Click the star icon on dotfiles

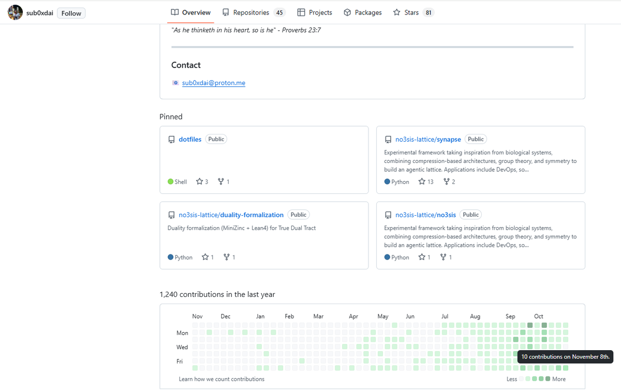point(200,182)
